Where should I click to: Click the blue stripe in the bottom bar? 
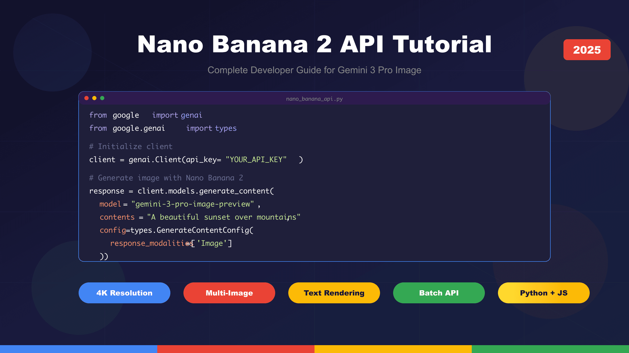[x=79, y=348]
